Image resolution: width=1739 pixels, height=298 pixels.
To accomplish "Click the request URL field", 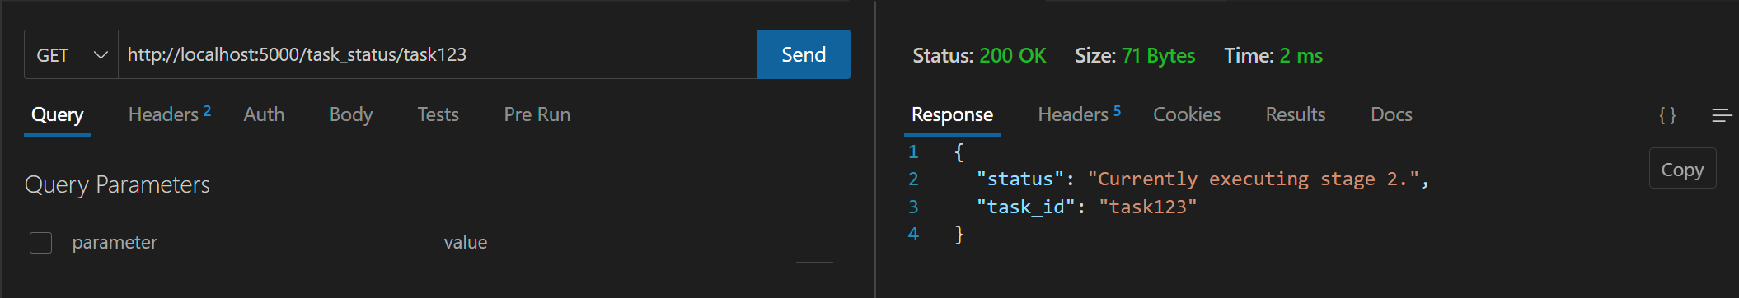I will (x=438, y=54).
